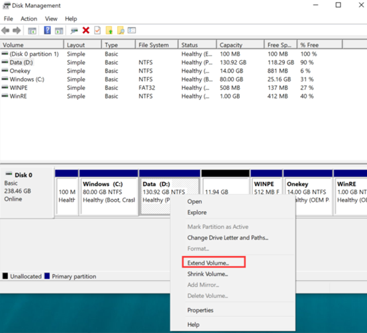
Task: Click the black Unallocated legend swatch
Action: click(x=5, y=276)
